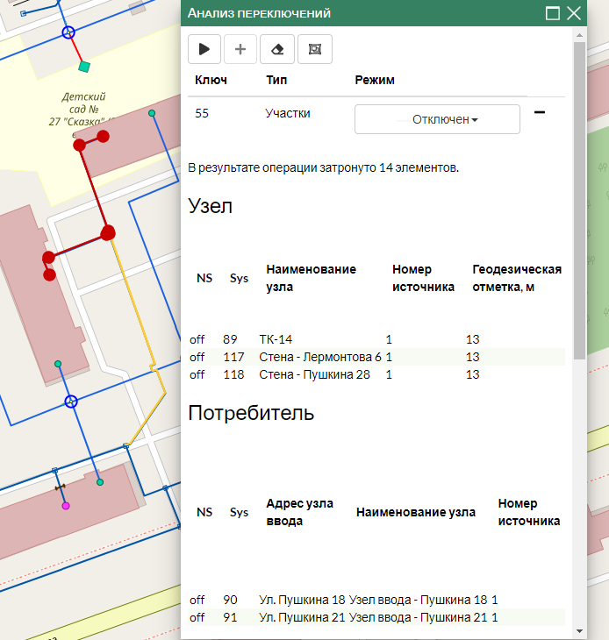609x640 pixels.
Task: Click the down arrow at scrollbar bottom
Action: (579, 629)
